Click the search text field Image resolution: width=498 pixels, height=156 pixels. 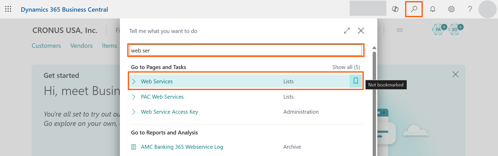(245, 50)
